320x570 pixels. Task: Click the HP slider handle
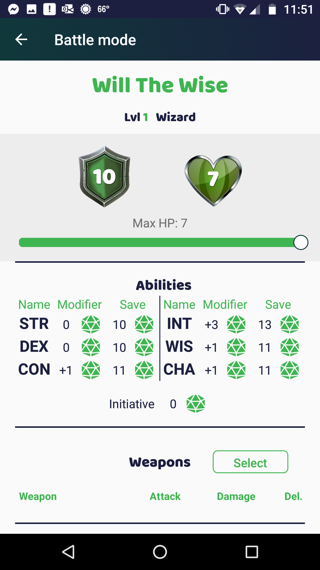(x=301, y=243)
